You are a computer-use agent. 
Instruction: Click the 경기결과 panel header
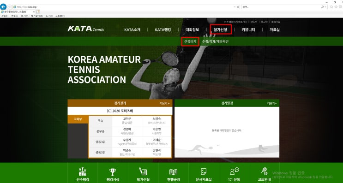pos(120,103)
